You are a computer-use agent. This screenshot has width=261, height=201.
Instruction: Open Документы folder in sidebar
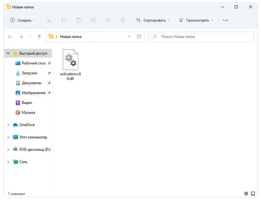tap(28, 83)
